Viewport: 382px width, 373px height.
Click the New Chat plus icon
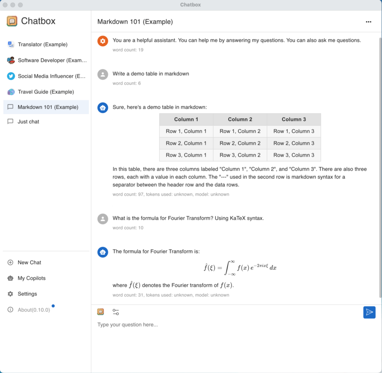(x=10, y=263)
